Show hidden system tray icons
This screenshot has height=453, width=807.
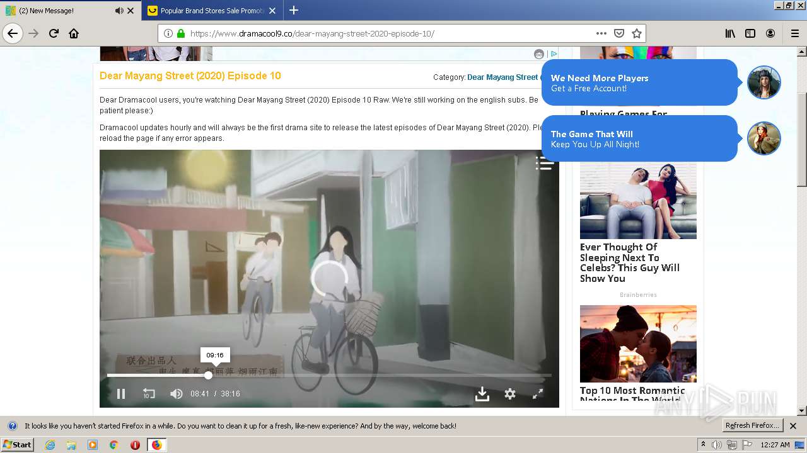(x=703, y=445)
